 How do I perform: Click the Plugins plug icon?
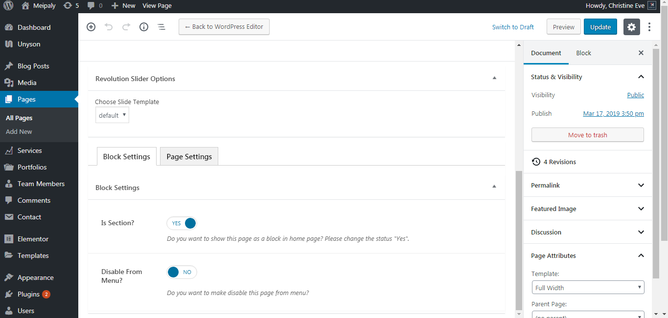pos(9,294)
